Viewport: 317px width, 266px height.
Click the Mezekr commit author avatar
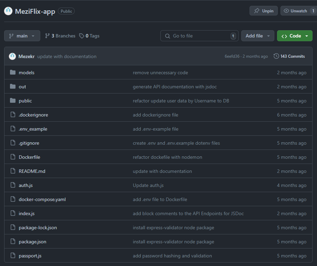point(12,56)
